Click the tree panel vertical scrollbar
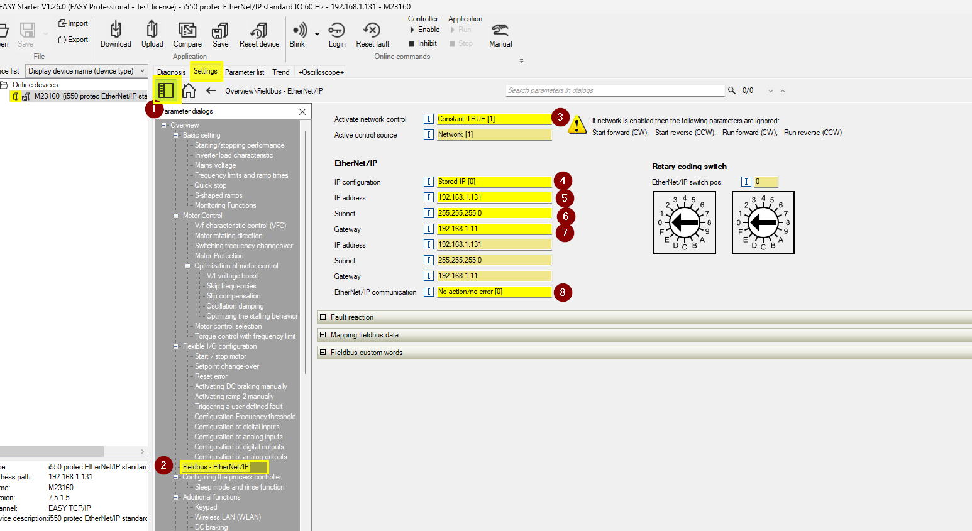 (306, 251)
